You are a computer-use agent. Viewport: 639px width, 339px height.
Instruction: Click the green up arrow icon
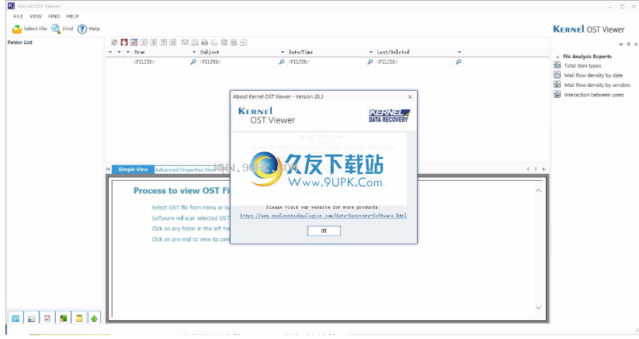click(x=94, y=318)
